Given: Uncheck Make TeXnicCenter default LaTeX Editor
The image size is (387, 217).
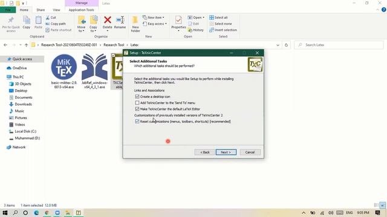Looking at the screenshot, I should tap(137, 108).
